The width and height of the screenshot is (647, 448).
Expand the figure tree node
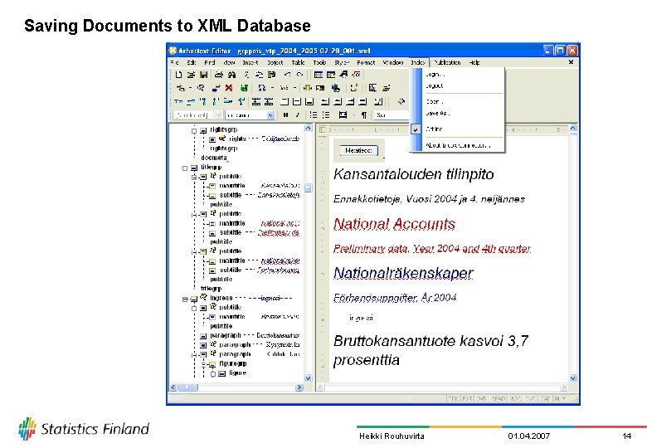[x=213, y=373]
